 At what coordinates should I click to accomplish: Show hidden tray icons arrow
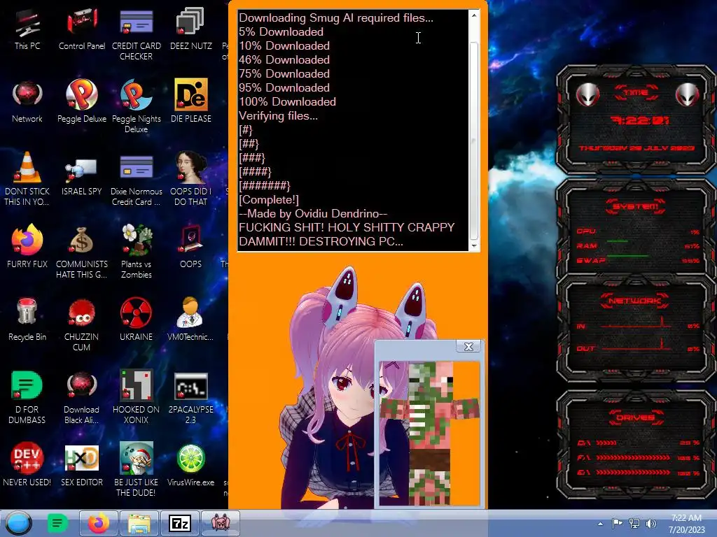(600, 524)
